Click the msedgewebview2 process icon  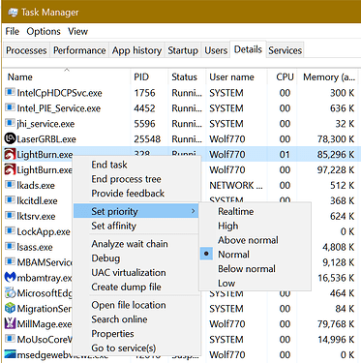10,354
